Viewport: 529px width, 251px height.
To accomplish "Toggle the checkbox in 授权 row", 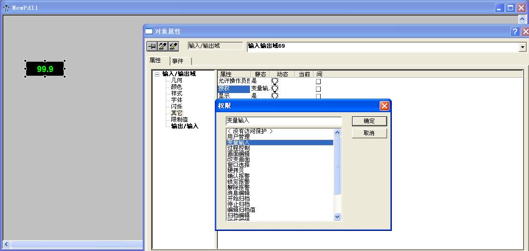I will [318, 89].
